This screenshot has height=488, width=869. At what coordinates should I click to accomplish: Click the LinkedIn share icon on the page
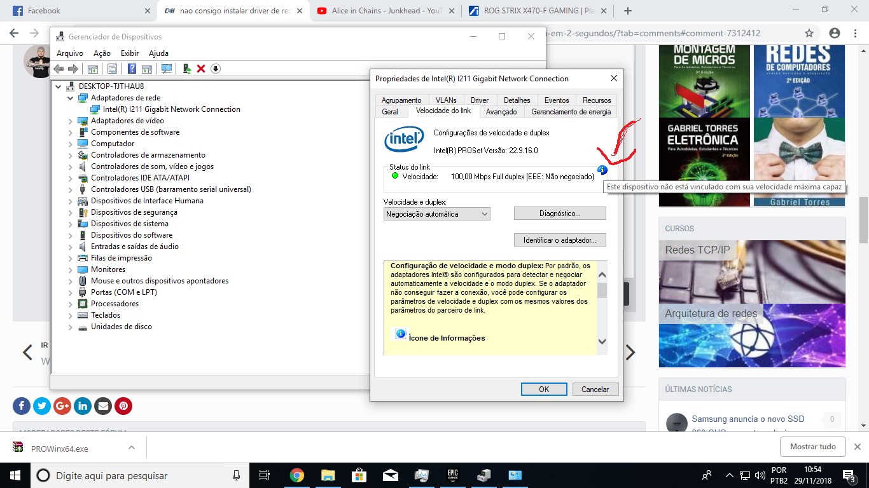tap(83, 405)
